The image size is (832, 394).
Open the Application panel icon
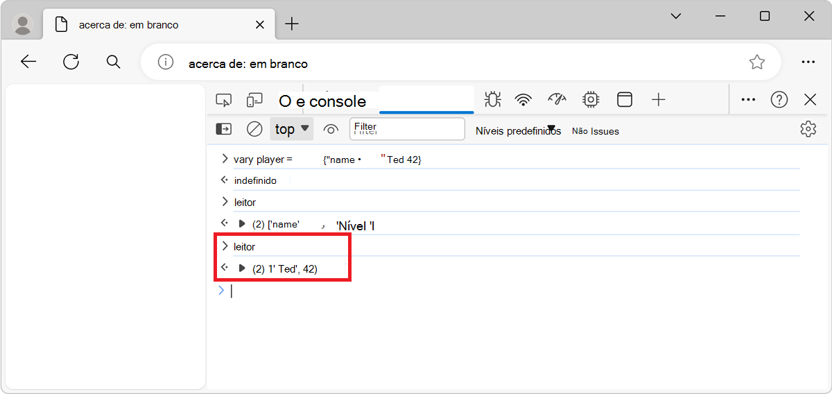[625, 100]
